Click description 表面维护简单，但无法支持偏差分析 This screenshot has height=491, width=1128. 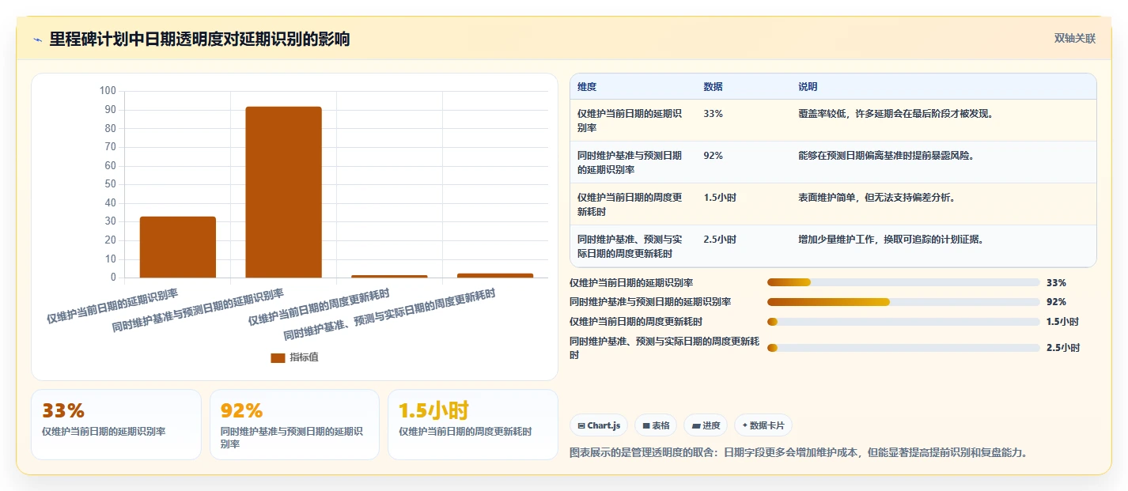(x=876, y=198)
